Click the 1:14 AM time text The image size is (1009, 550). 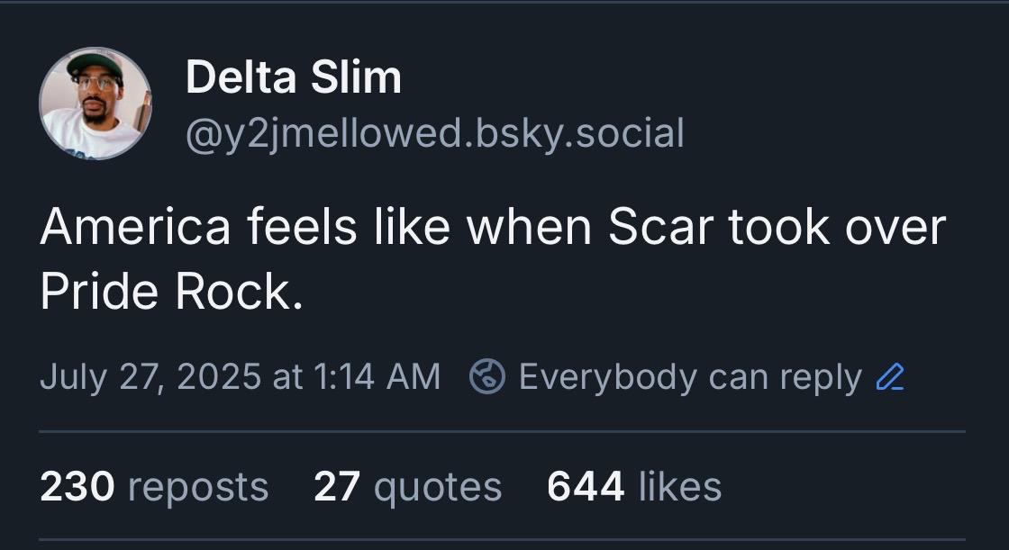pyautogui.click(x=377, y=377)
